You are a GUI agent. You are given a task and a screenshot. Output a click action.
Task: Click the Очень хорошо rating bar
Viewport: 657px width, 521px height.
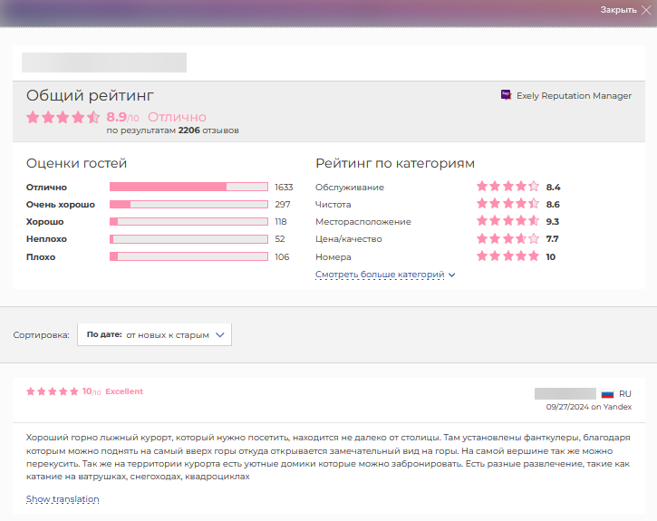click(x=188, y=205)
